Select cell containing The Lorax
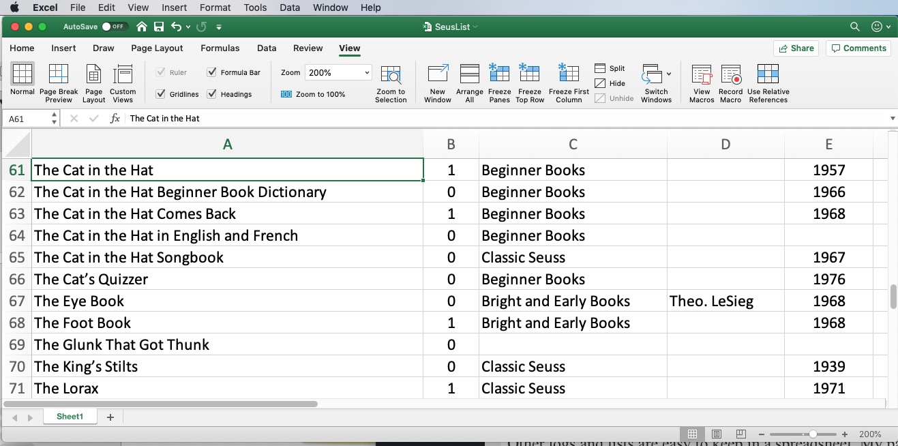Viewport: 898px width, 446px height. [x=227, y=388]
